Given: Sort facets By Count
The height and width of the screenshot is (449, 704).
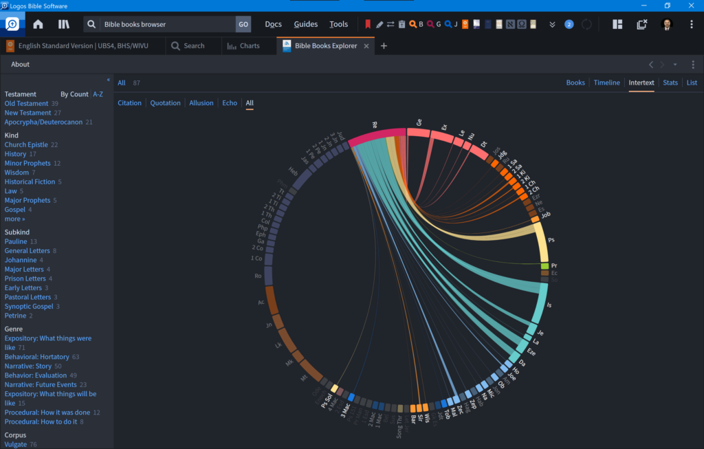Looking at the screenshot, I should (x=74, y=94).
